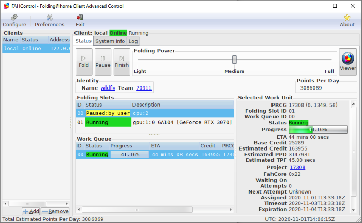This screenshot has height=223, width=362.
Task: Select the local client row
Action: 36,48
